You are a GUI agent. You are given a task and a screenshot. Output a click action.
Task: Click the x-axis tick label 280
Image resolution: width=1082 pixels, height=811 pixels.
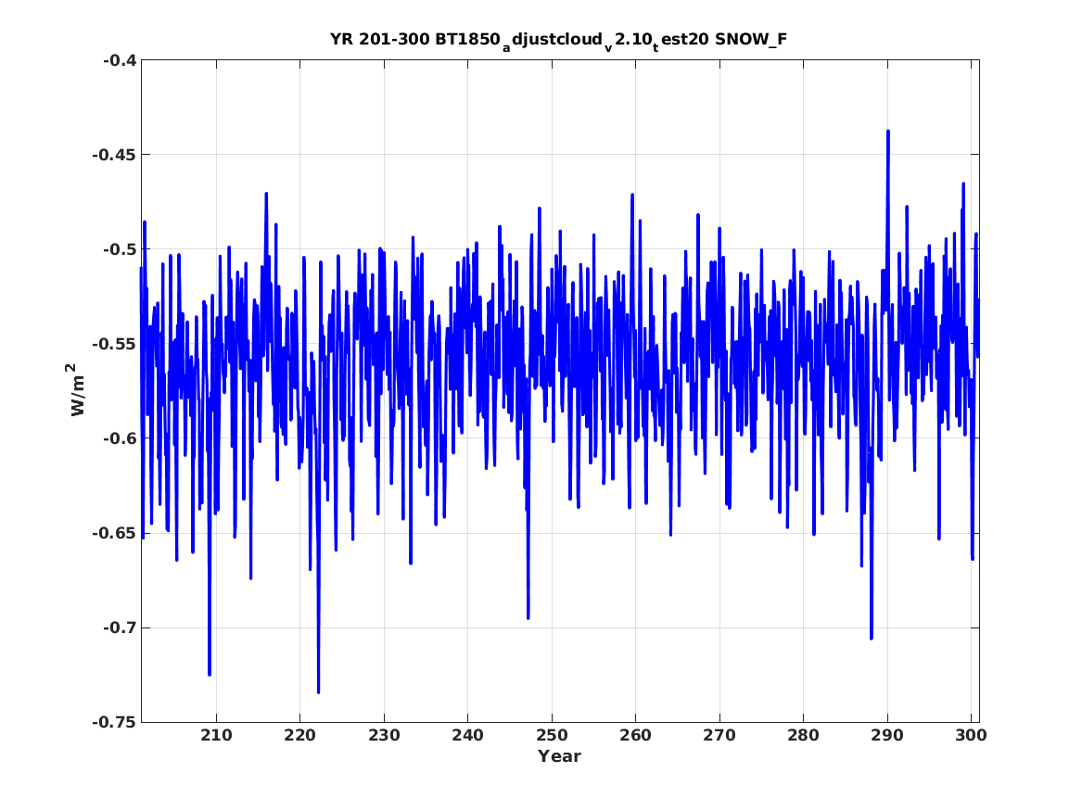(x=803, y=735)
